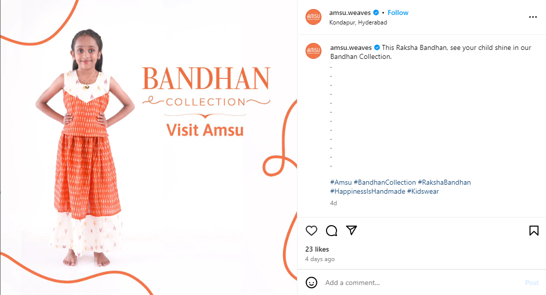Image resolution: width=546 pixels, height=295 pixels.
Task: Like the post with the heart icon
Action: tap(311, 231)
